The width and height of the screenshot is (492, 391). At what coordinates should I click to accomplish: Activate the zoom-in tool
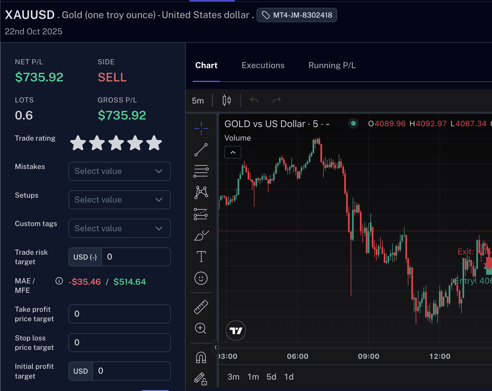pos(201,329)
